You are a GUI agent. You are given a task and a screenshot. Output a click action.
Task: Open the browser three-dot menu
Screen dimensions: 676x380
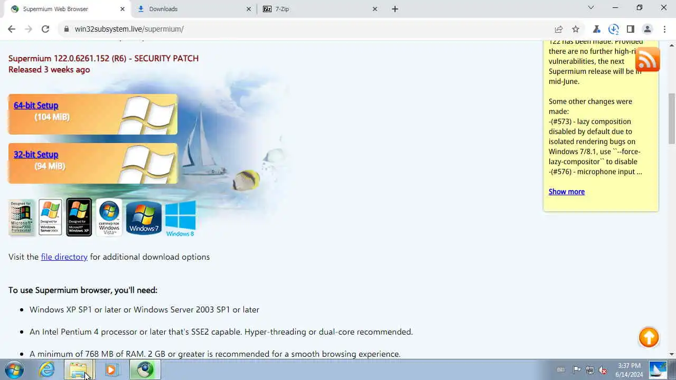664,29
